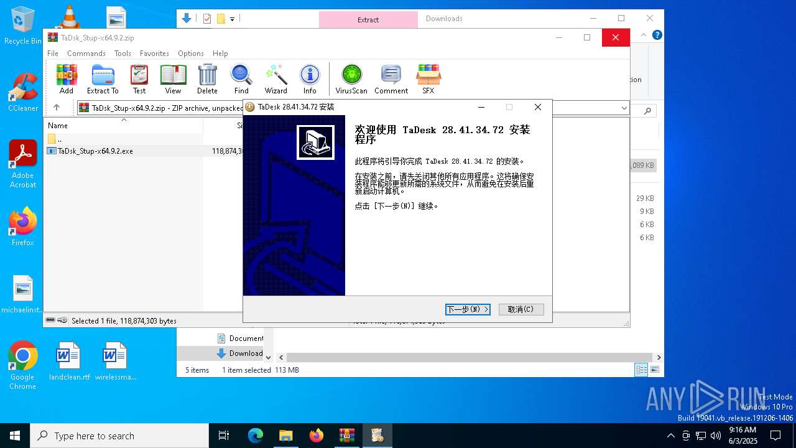Open the quick access toolbar dropdown arrow
The height and width of the screenshot is (448, 796).
(x=232, y=19)
